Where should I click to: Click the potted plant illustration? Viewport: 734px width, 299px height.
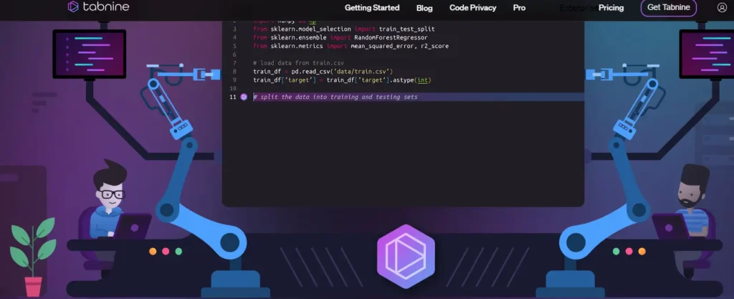click(33, 257)
